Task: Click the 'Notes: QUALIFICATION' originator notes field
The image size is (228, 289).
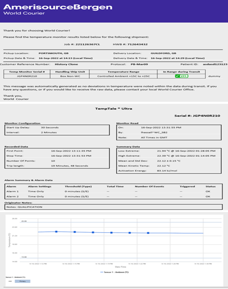Action: [x=114, y=207]
